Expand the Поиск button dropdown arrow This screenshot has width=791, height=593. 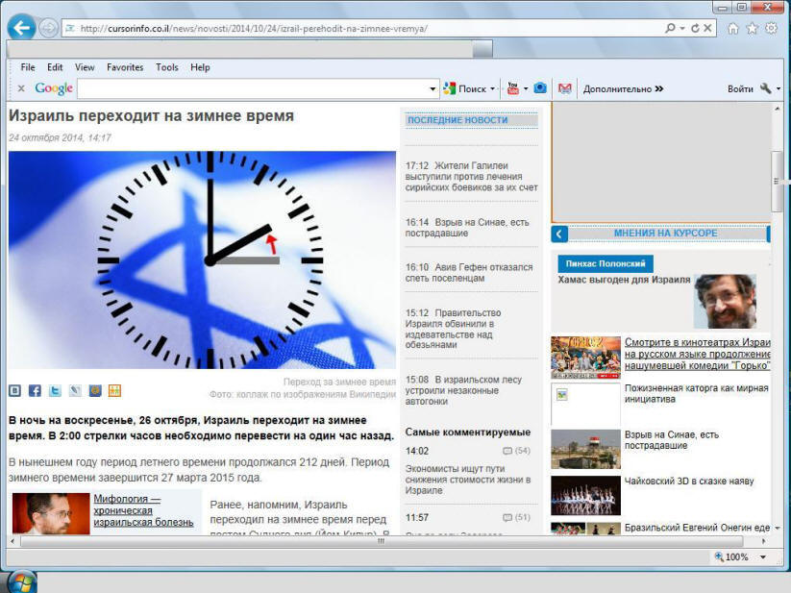(492, 89)
